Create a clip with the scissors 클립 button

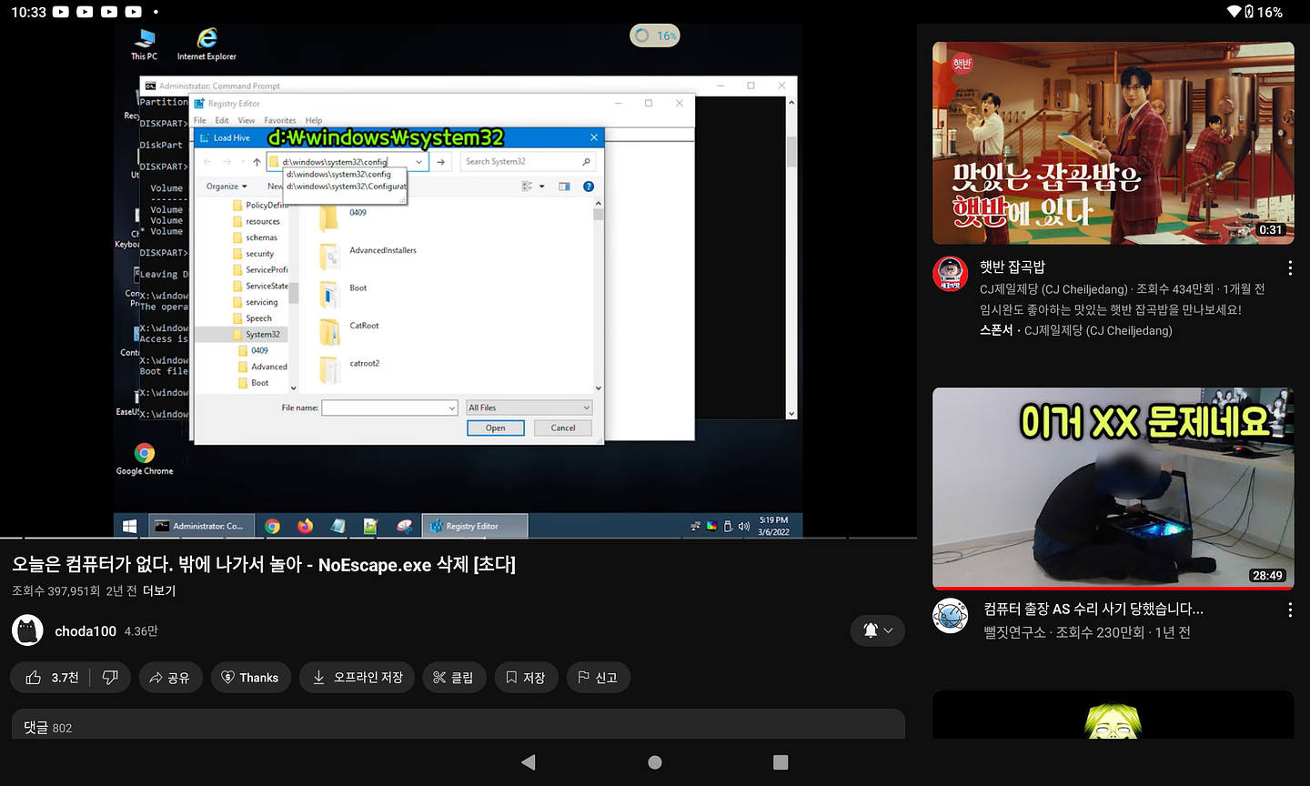[453, 678]
